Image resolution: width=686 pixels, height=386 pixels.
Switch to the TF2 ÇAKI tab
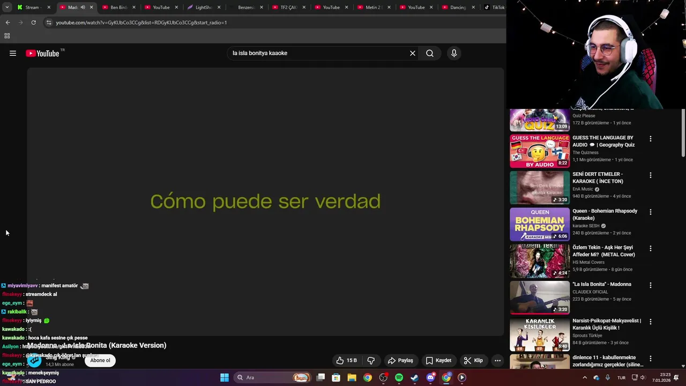tap(288, 8)
